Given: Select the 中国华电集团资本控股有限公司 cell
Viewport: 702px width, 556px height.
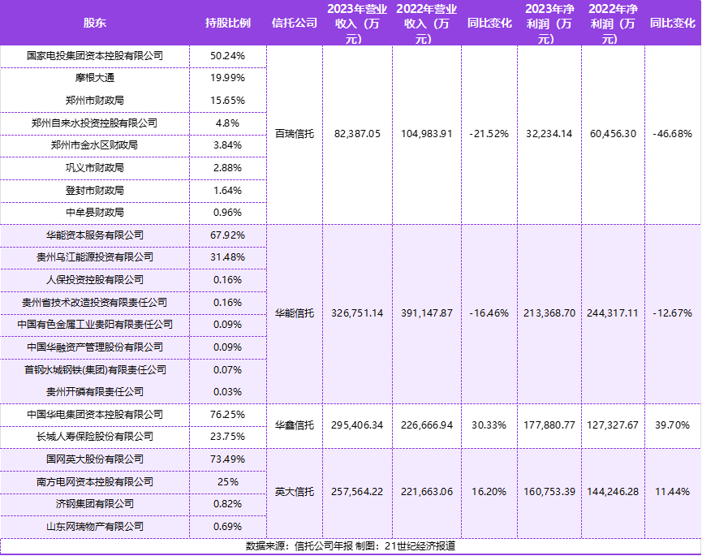Looking at the screenshot, I should (x=94, y=415).
